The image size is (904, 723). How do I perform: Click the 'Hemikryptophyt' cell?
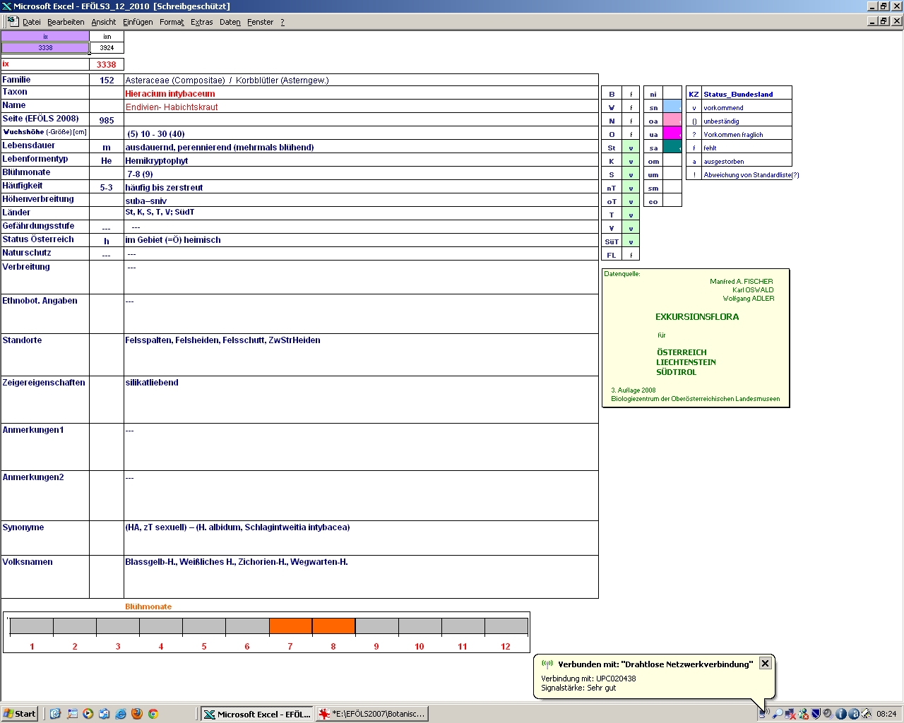point(361,160)
